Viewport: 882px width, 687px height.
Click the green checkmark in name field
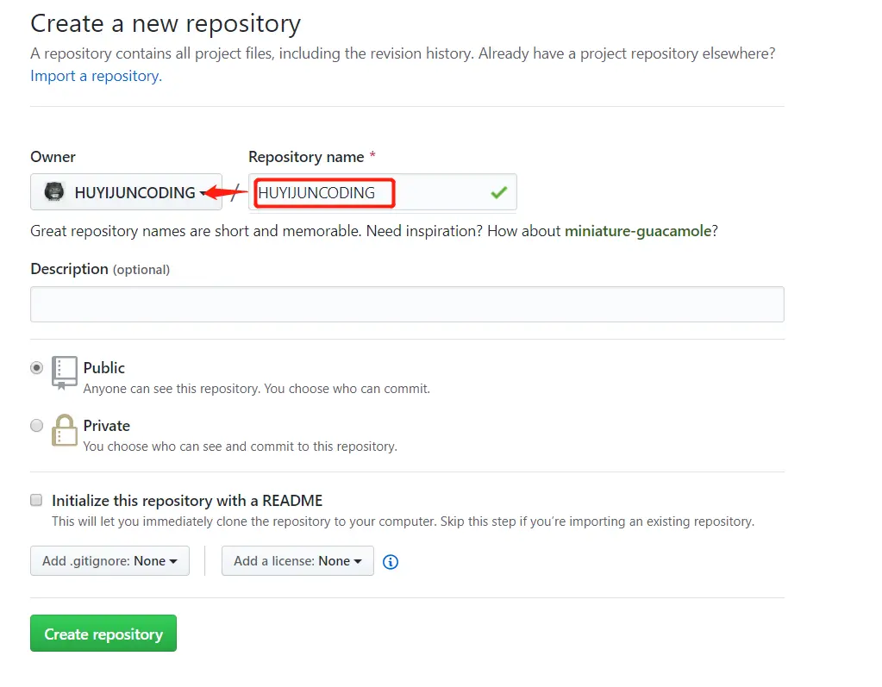[x=498, y=193]
